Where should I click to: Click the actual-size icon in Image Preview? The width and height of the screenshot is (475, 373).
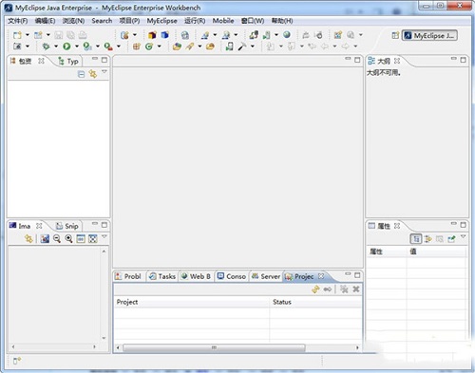coord(81,239)
